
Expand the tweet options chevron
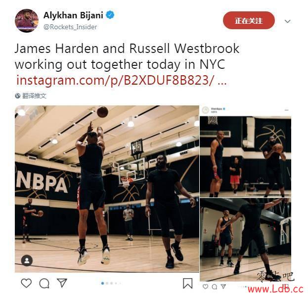click(x=288, y=21)
